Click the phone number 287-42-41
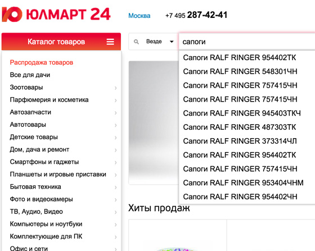 [207, 15]
